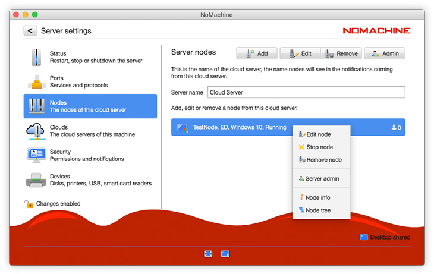Screen dimensions: 434x274
Task: Open Admin from the top button row
Action: pyautogui.click(x=384, y=53)
